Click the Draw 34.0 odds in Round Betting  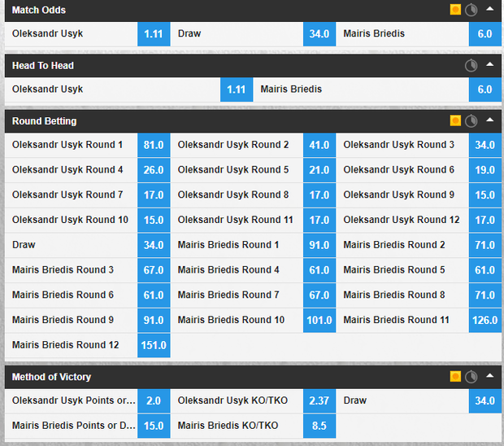154,245
